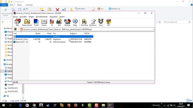Click the Koru (Protect) shield icon
Screen dimensions: 193x108
pyautogui.click(x=101, y=22)
